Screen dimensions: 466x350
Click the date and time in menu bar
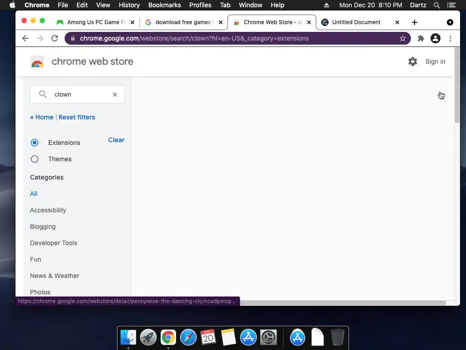pos(370,5)
